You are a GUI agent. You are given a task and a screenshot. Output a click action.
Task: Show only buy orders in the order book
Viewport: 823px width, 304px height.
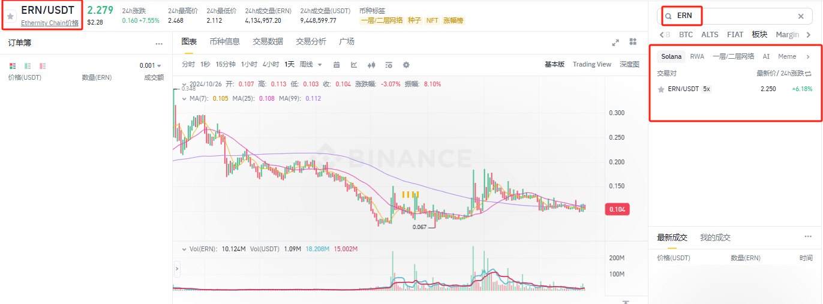[28, 65]
